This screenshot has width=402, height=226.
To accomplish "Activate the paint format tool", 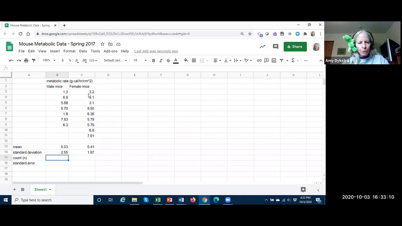I will pyautogui.click(x=34, y=60).
